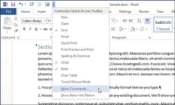
Task: Enable Spelling & Grammar option
Action: click(81, 56)
